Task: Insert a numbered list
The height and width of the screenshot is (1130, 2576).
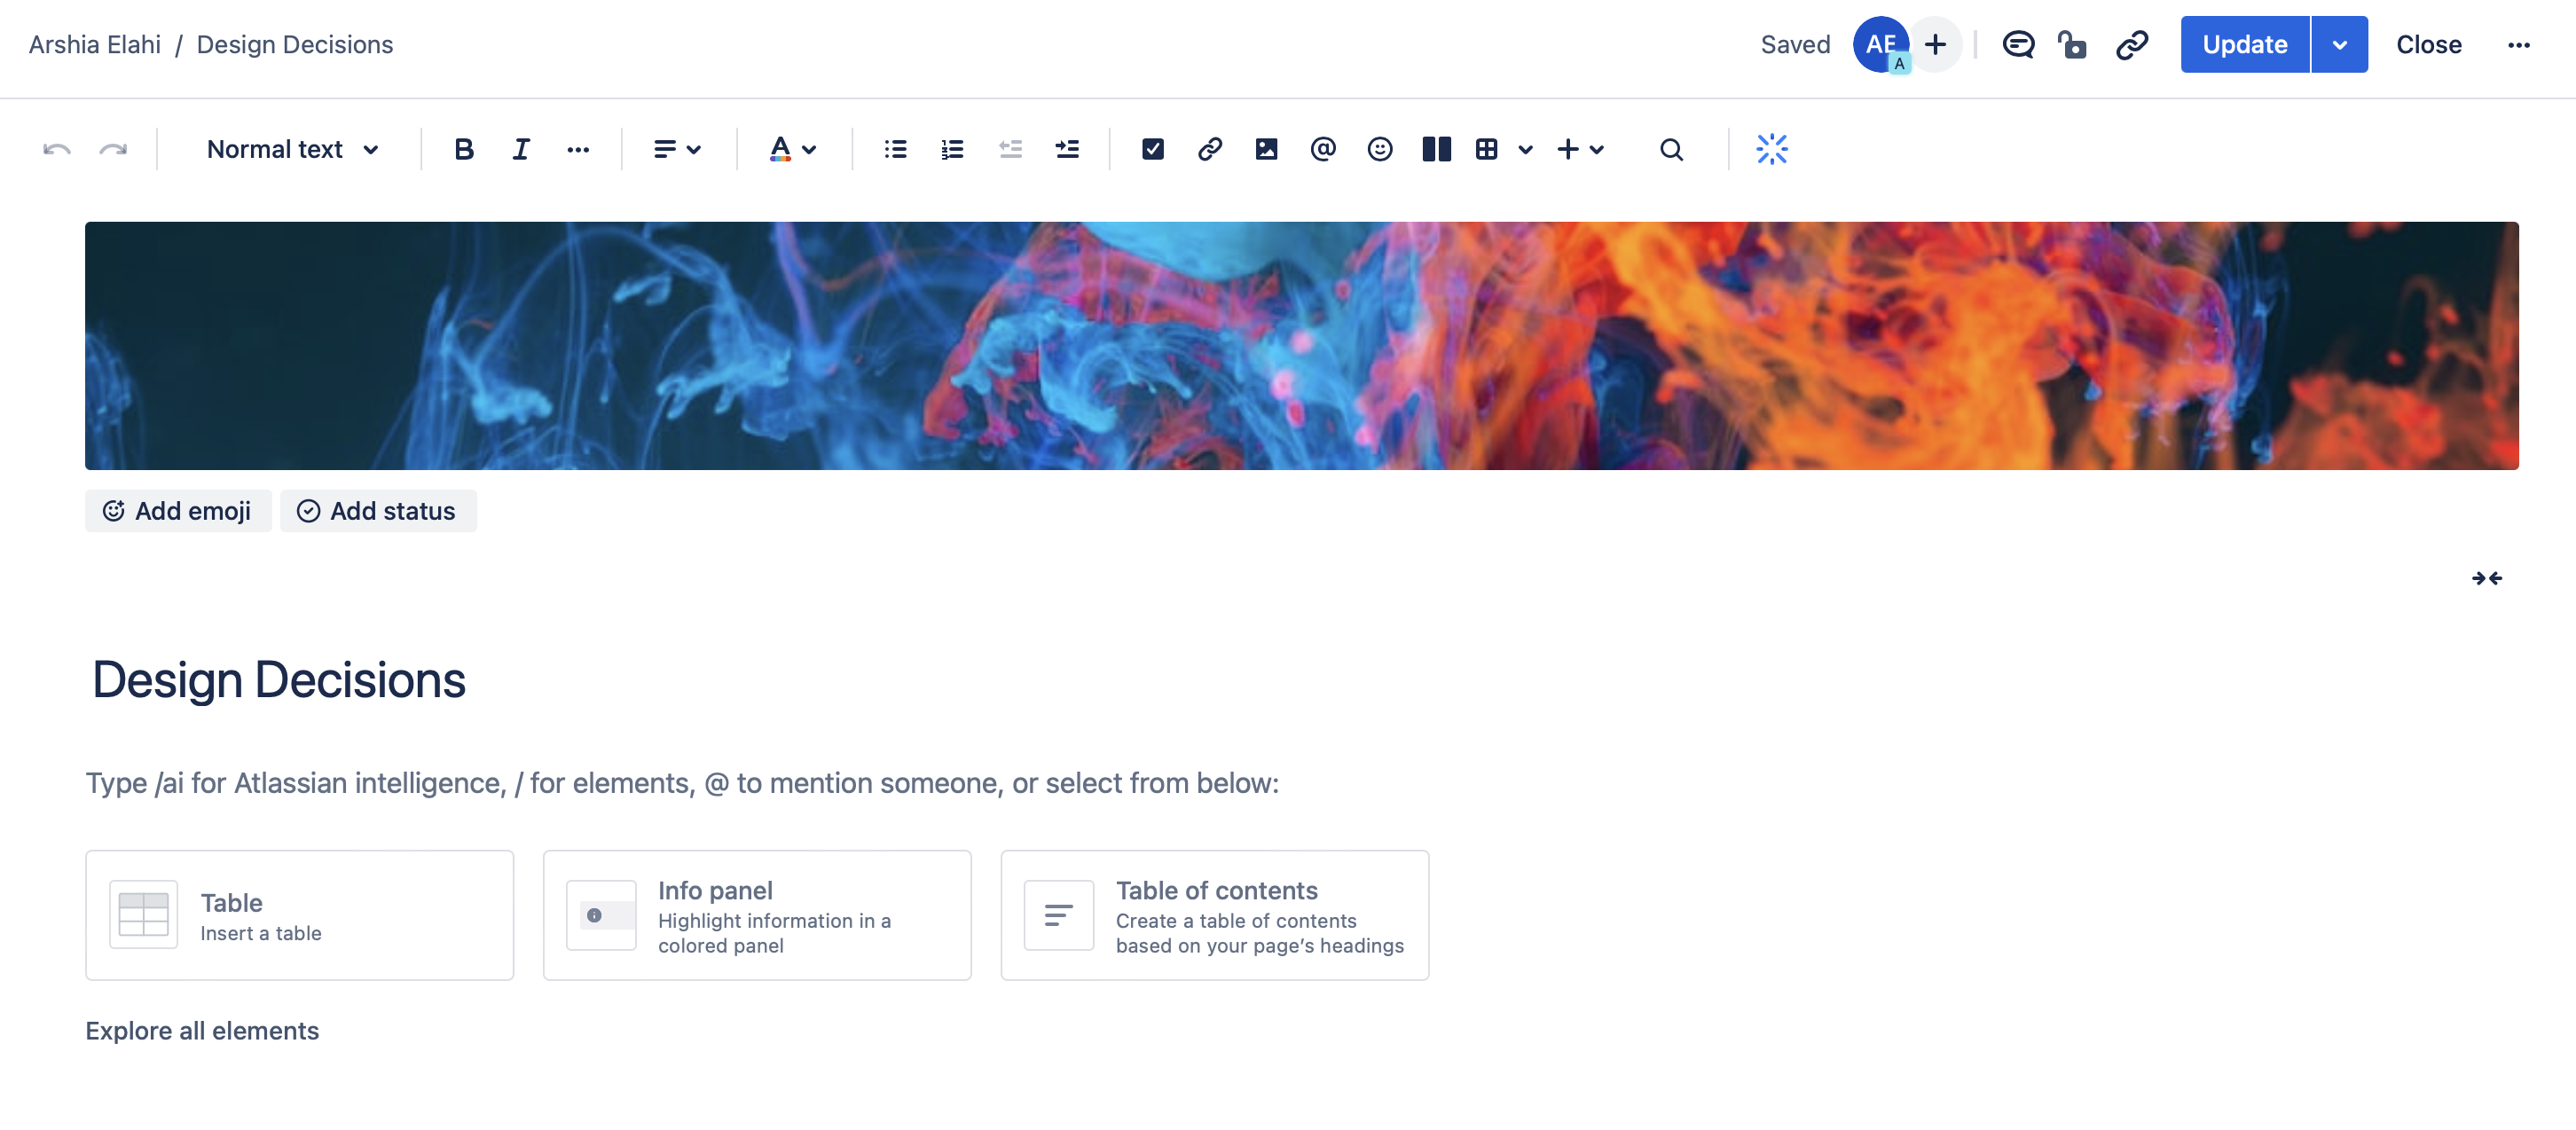Action: (952, 150)
